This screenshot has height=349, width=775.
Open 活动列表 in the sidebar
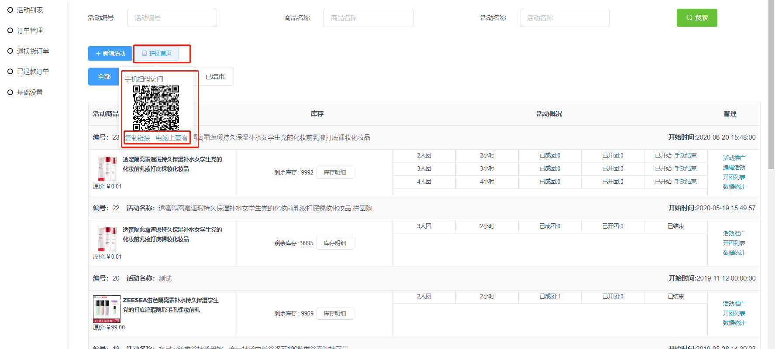tap(30, 10)
